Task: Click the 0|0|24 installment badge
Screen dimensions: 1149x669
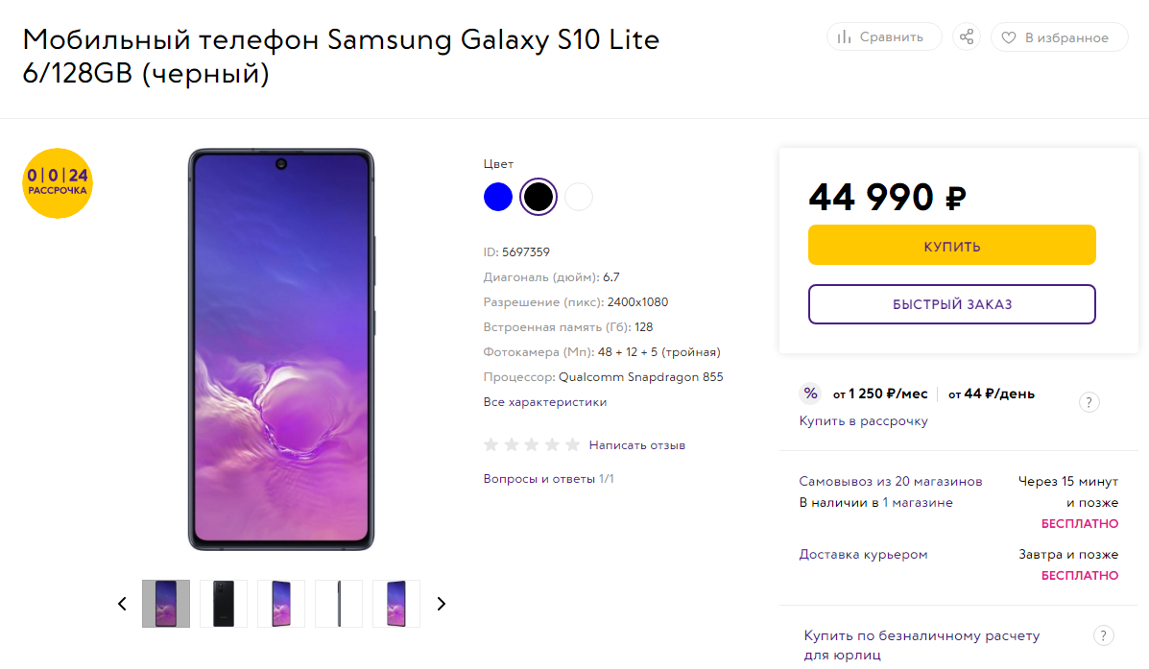Action: pos(58,183)
